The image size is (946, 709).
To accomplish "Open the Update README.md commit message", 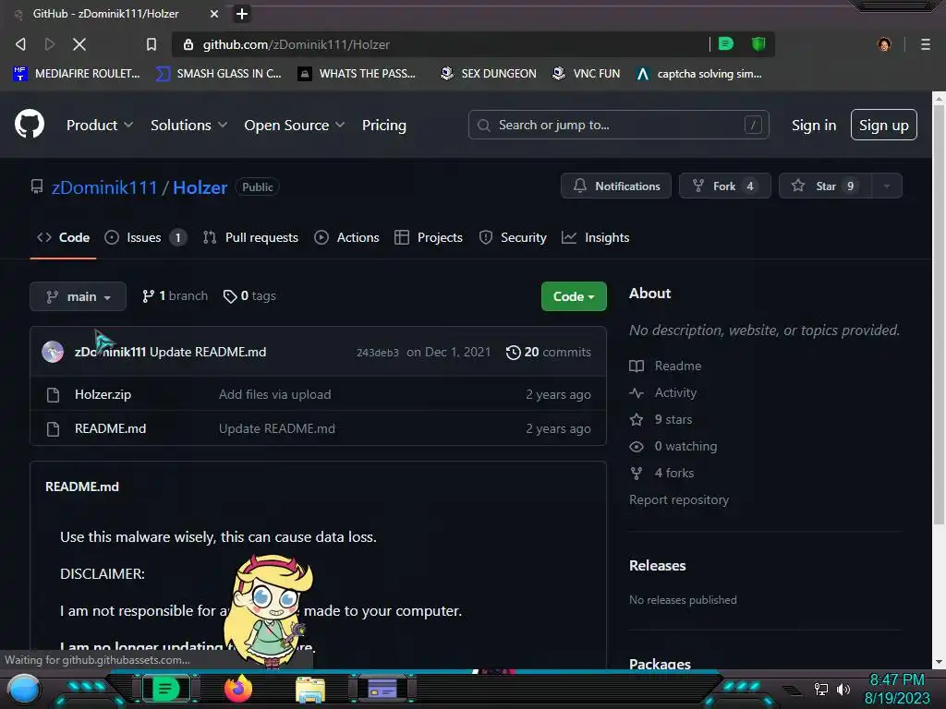I will [208, 352].
